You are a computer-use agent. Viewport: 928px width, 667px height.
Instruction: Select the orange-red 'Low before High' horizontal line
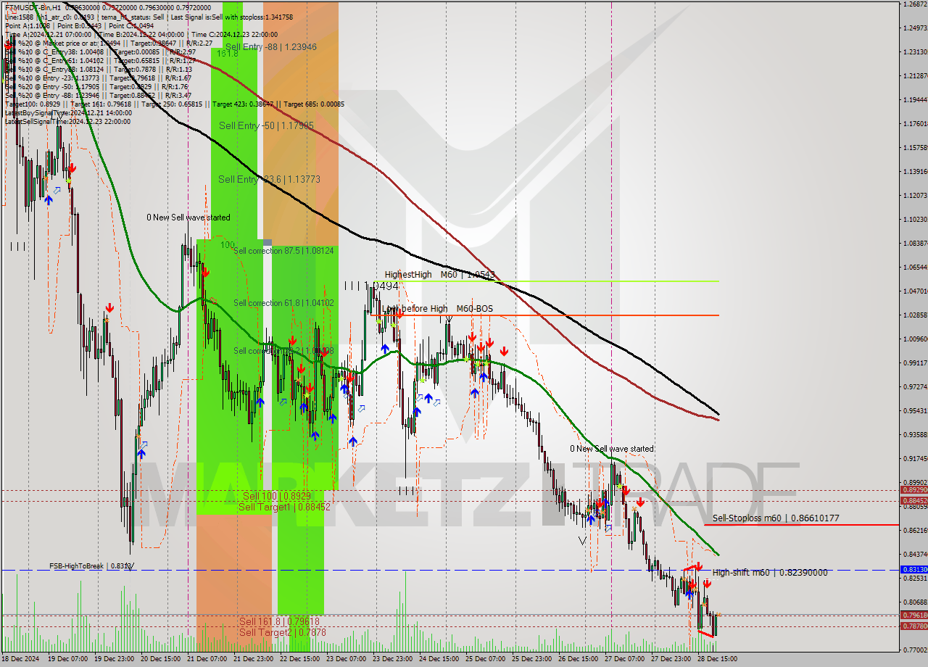pyautogui.click(x=544, y=315)
